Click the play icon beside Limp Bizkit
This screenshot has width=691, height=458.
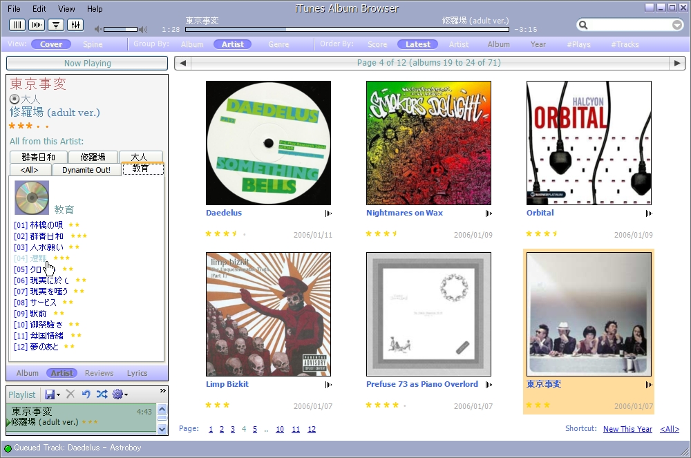[328, 385]
